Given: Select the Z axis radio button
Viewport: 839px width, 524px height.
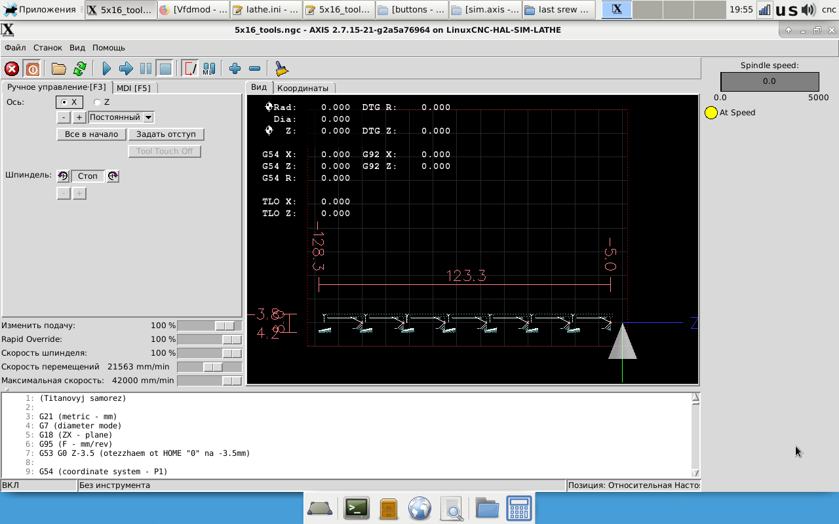Looking at the screenshot, I should click(97, 102).
